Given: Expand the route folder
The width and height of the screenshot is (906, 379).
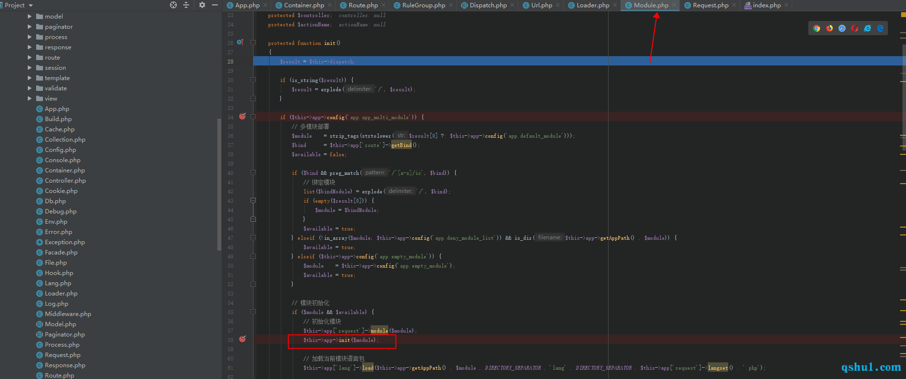Looking at the screenshot, I should 30,58.
